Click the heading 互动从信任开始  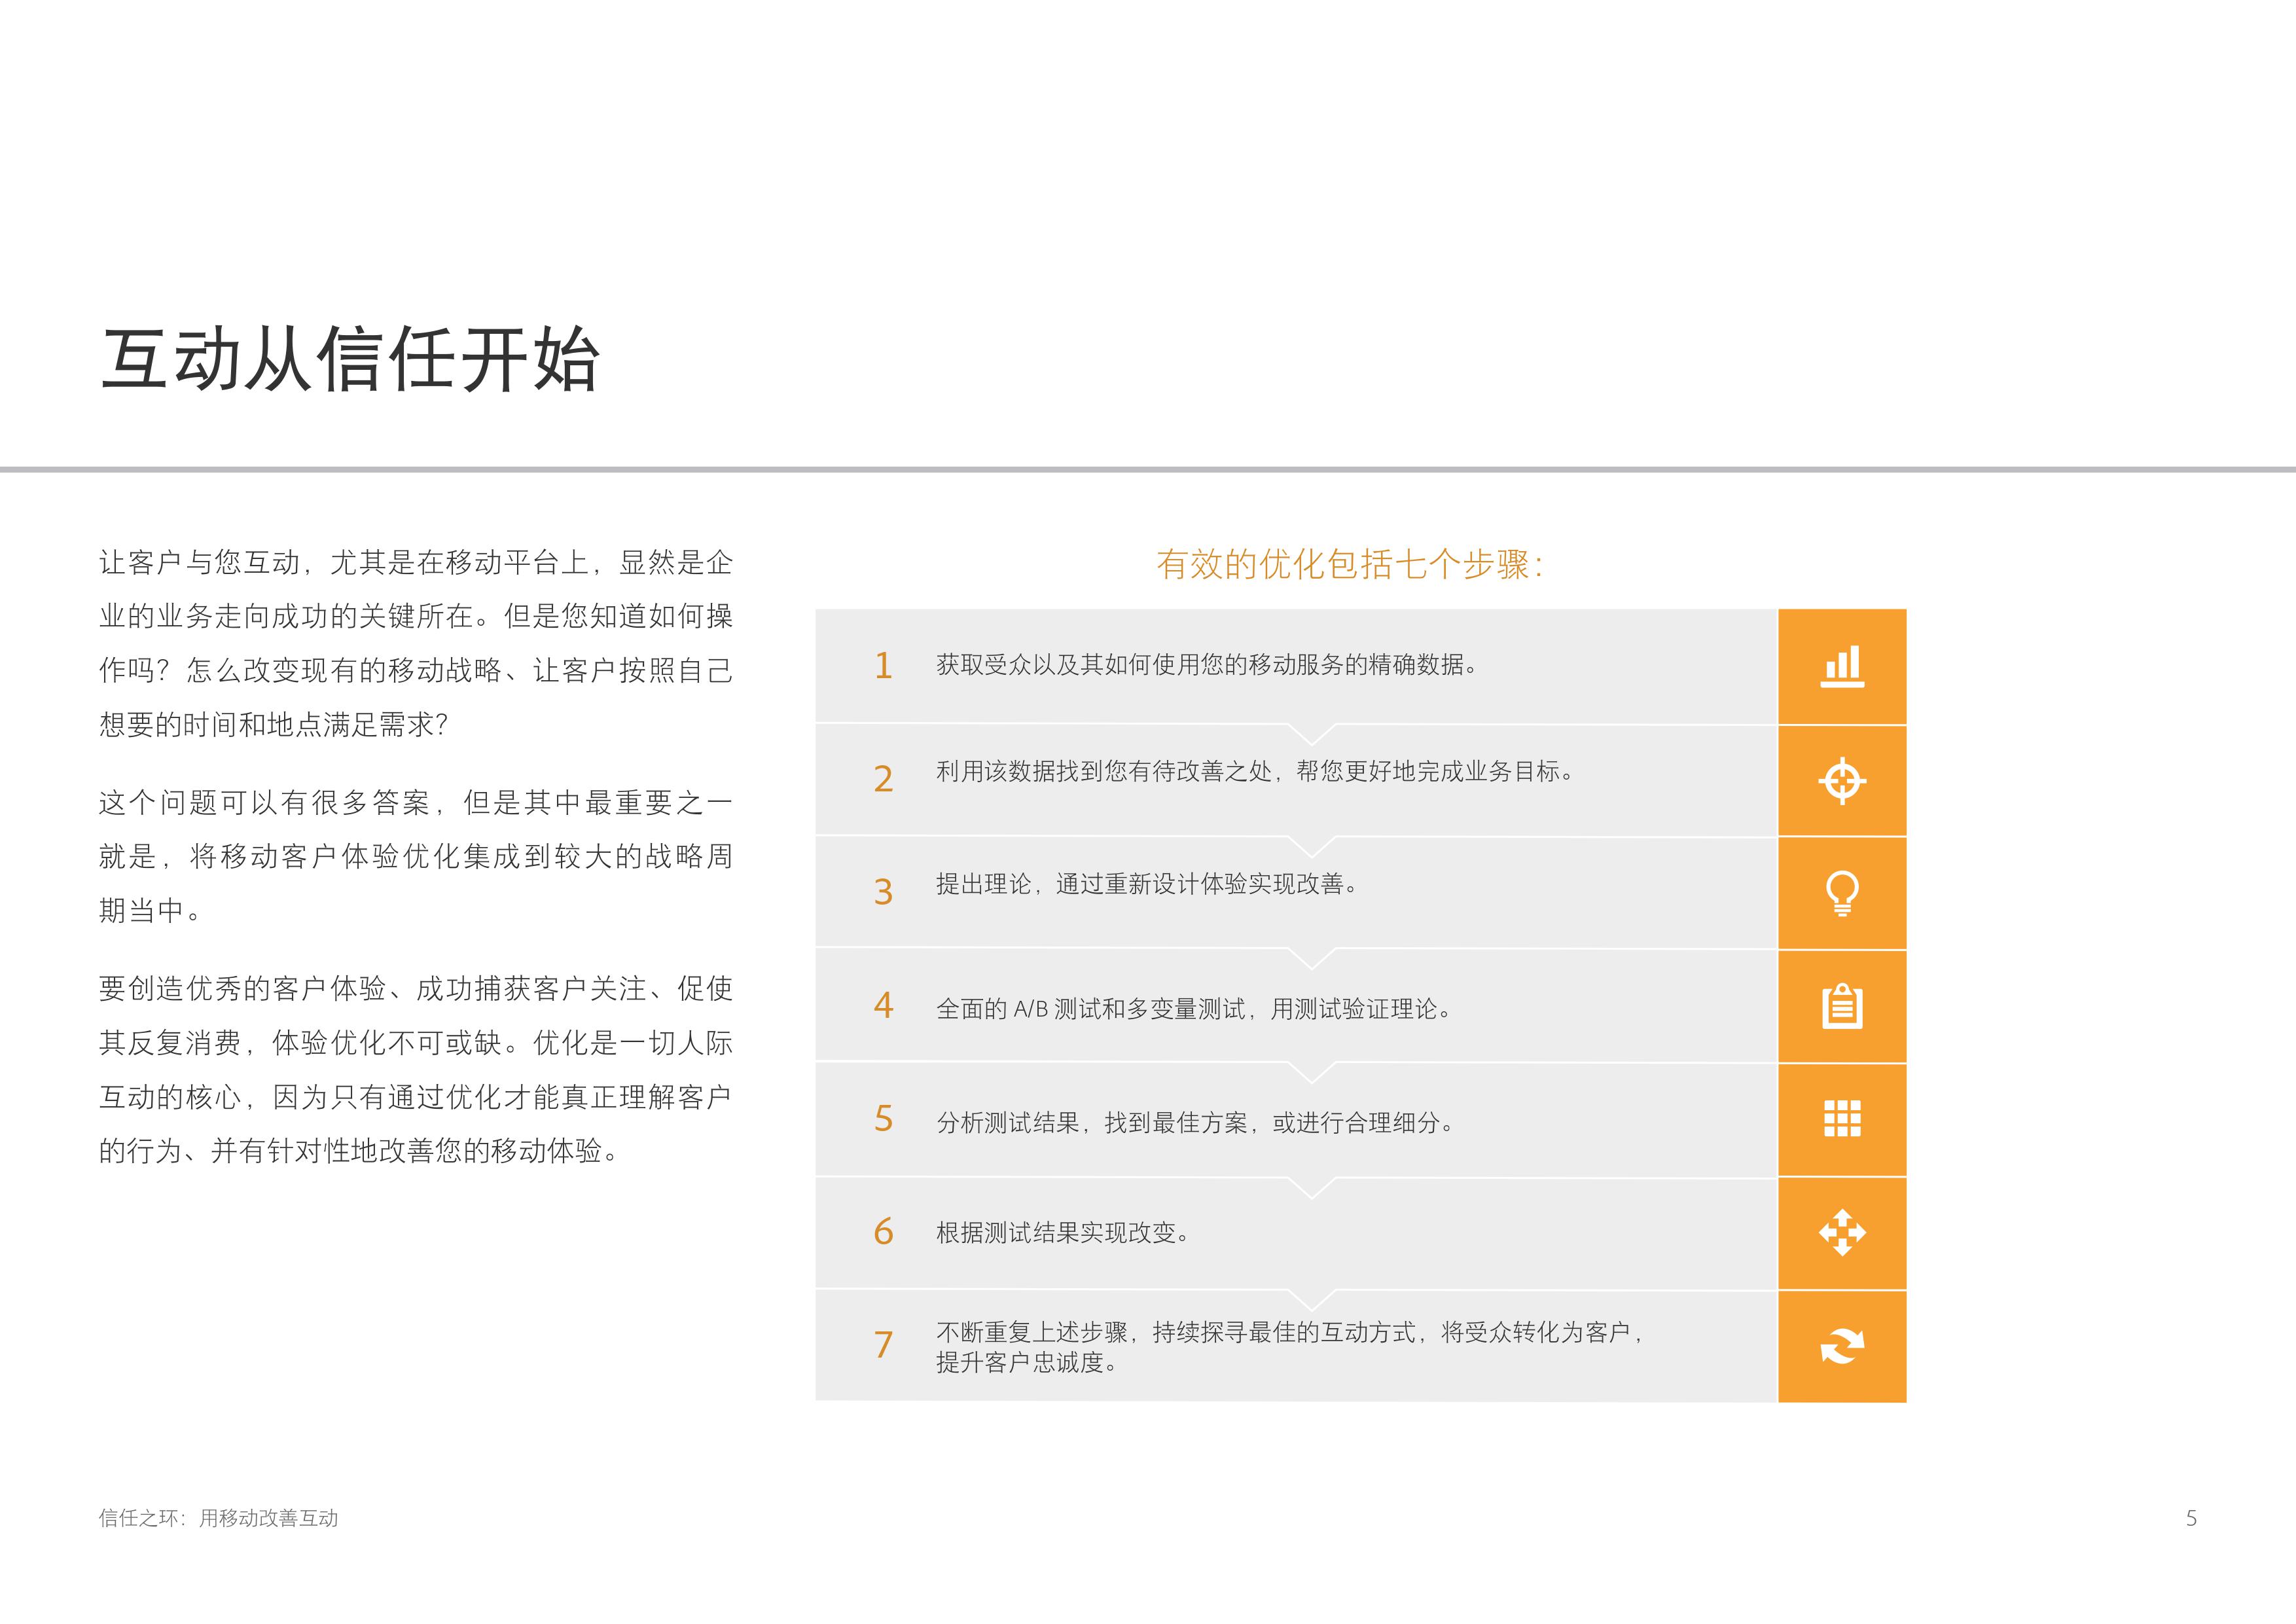(x=350, y=360)
